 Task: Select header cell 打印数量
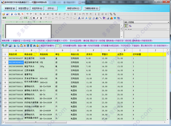pos(140,54)
